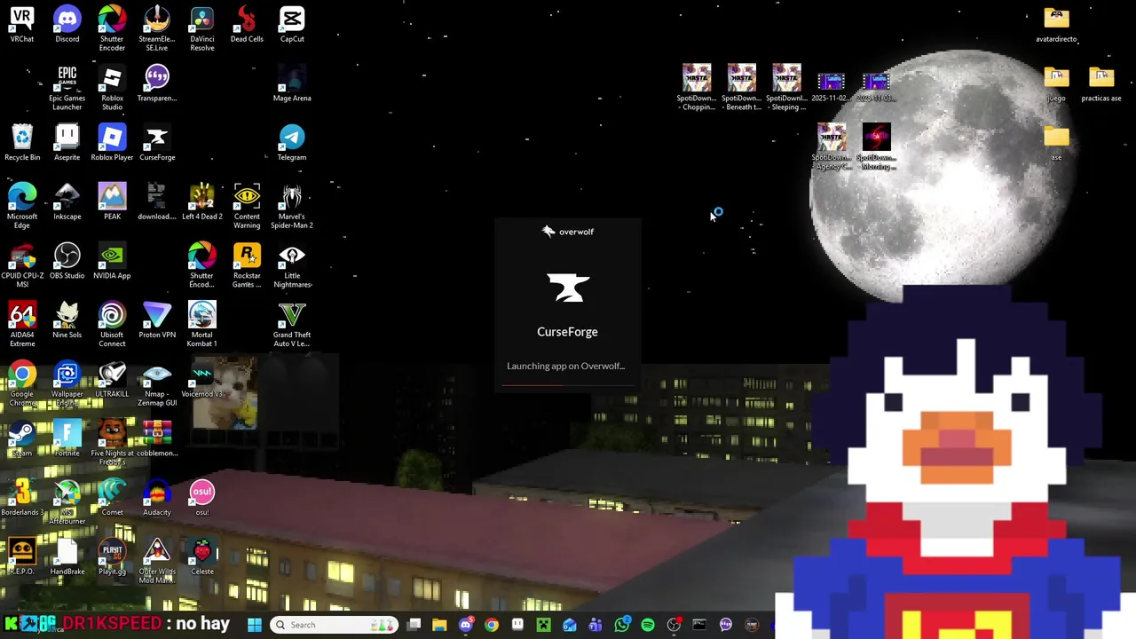
Task: Select the AIDA64 Extreme desktop icon
Action: tap(22, 325)
